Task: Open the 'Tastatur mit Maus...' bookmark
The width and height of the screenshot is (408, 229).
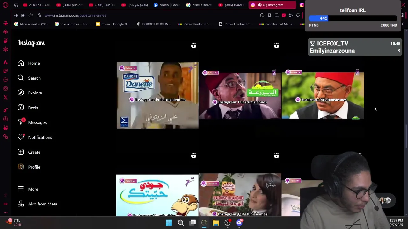Action: (277, 24)
